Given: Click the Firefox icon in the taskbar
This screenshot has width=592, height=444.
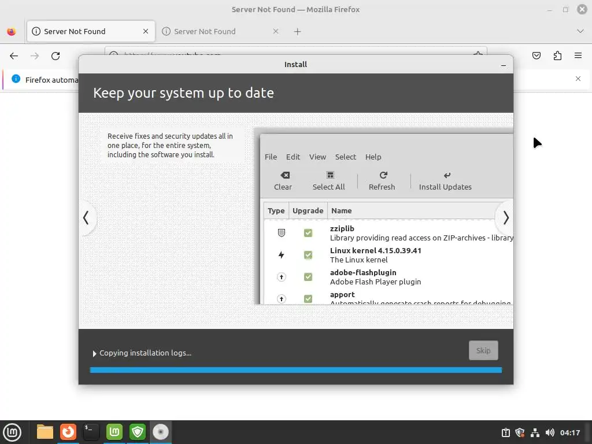Looking at the screenshot, I should (68, 432).
